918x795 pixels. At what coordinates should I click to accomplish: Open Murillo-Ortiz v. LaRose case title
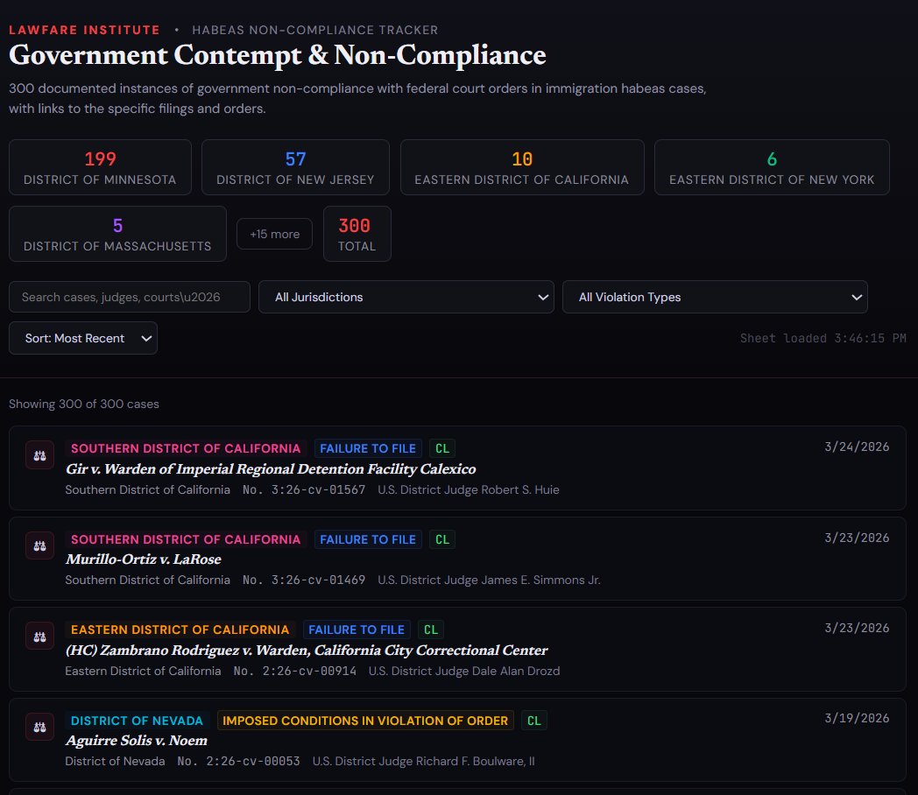click(144, 559)
